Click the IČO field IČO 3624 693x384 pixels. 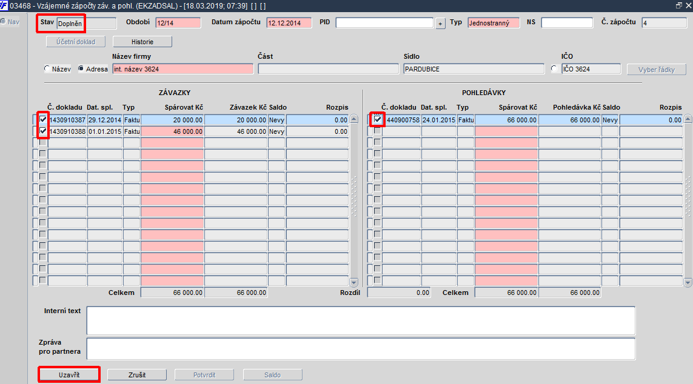click(591, 69)
